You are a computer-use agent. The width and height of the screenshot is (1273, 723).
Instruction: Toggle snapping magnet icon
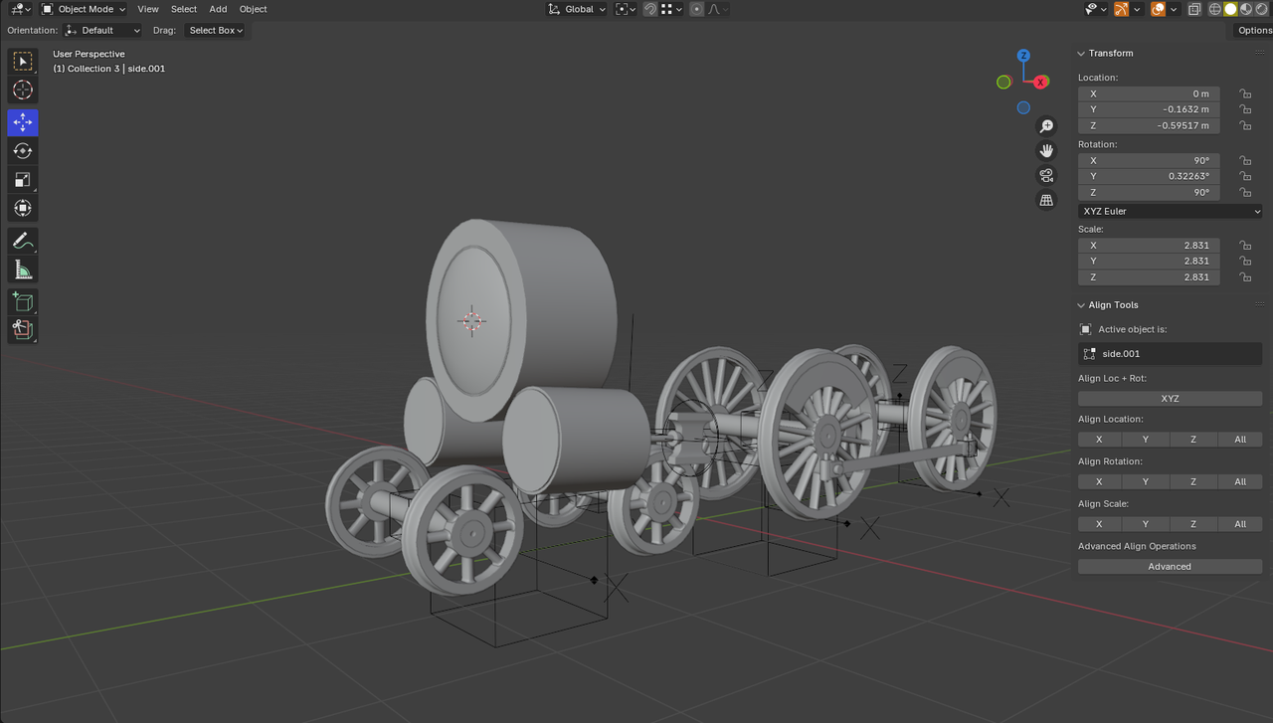pos(650,9)
